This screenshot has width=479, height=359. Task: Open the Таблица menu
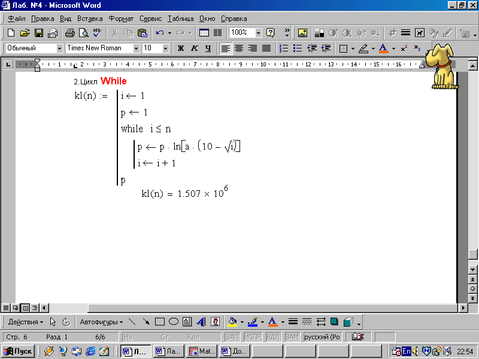[181, 19]
